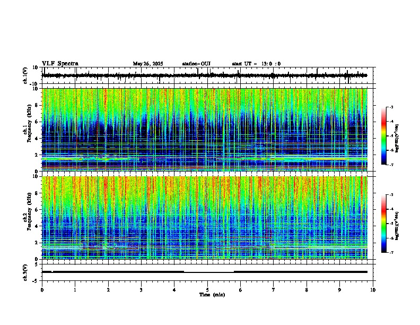Viewport: 420px width, 325px height.
Task: Click the ch.2 spectrogram plot area
Action: click(x=205, y=218)
